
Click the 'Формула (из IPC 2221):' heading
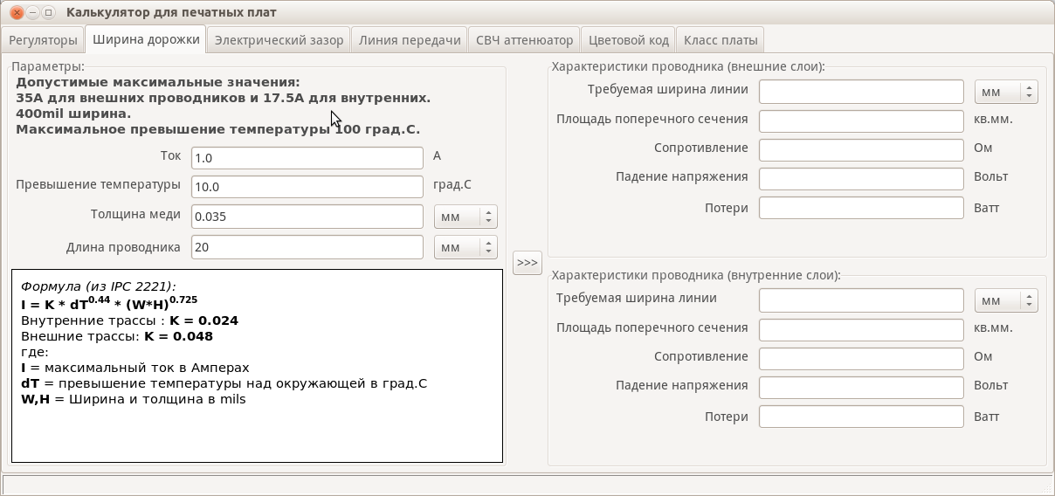point(98,286)
